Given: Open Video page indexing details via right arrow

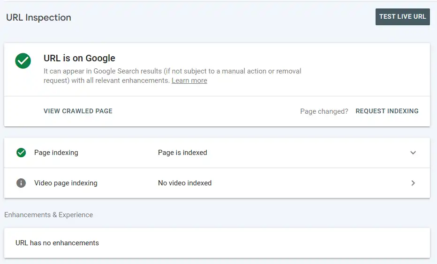Looking at the screenshot, I should point(413,183).
